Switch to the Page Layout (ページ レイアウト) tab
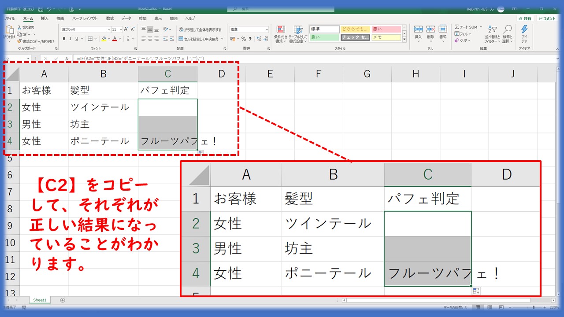The height and width of the screenshot is (317, 564). (85, 18)
